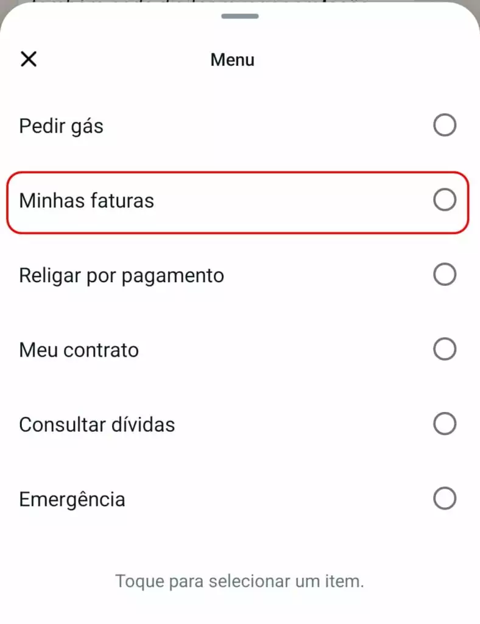
Task: Click the Menu title heading
Action: tap(233, 60)
